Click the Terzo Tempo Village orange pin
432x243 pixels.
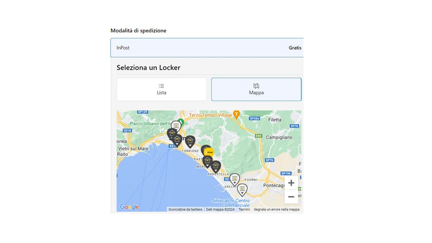(x=237, y=114)
